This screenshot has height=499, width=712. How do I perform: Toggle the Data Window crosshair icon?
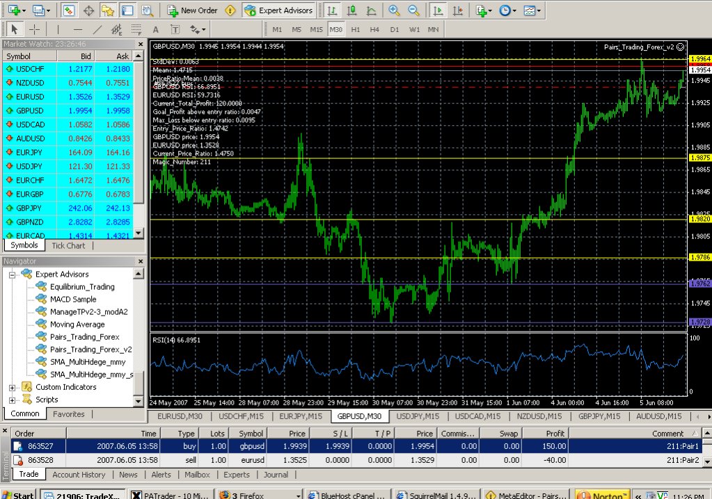point(89,10)
